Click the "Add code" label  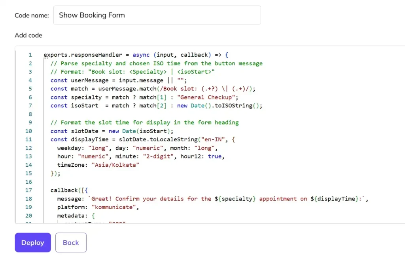[28, 35]
